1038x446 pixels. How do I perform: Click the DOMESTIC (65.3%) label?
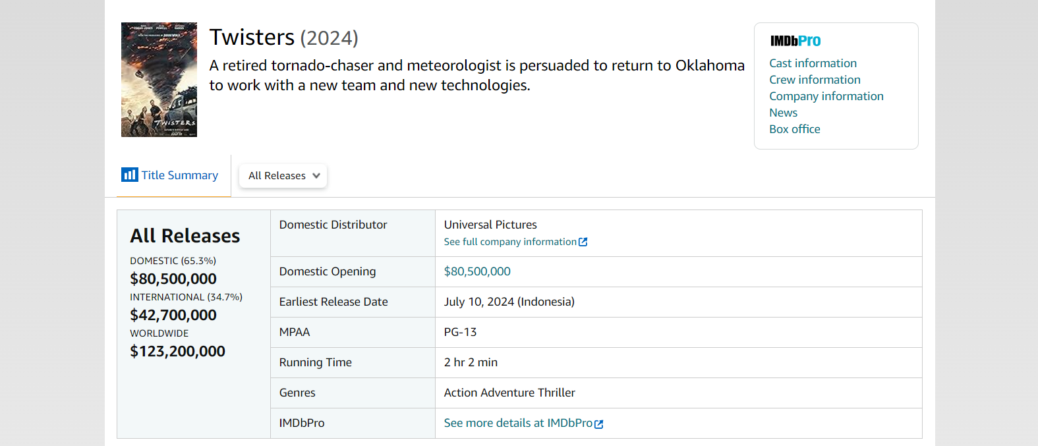pos(173,261)
